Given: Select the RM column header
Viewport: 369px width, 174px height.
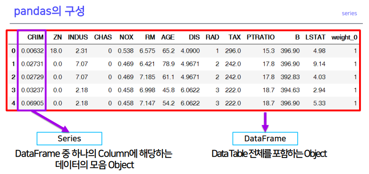Looking at the screenshot, I should (x=150, y=37).
